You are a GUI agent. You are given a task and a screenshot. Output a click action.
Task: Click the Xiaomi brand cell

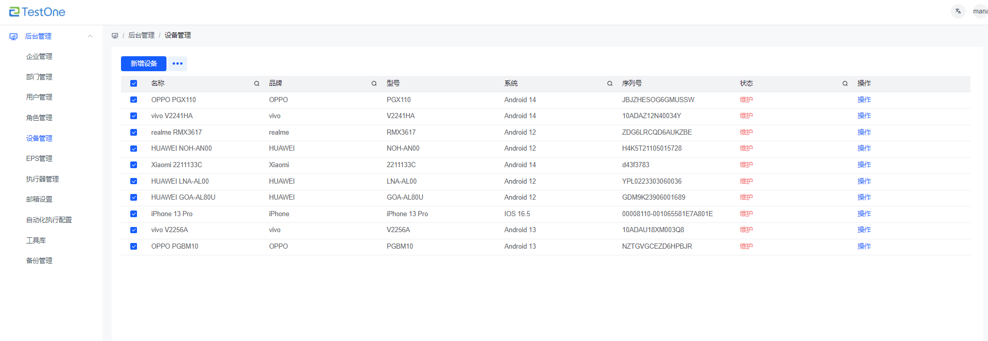[x=279, y=165]
